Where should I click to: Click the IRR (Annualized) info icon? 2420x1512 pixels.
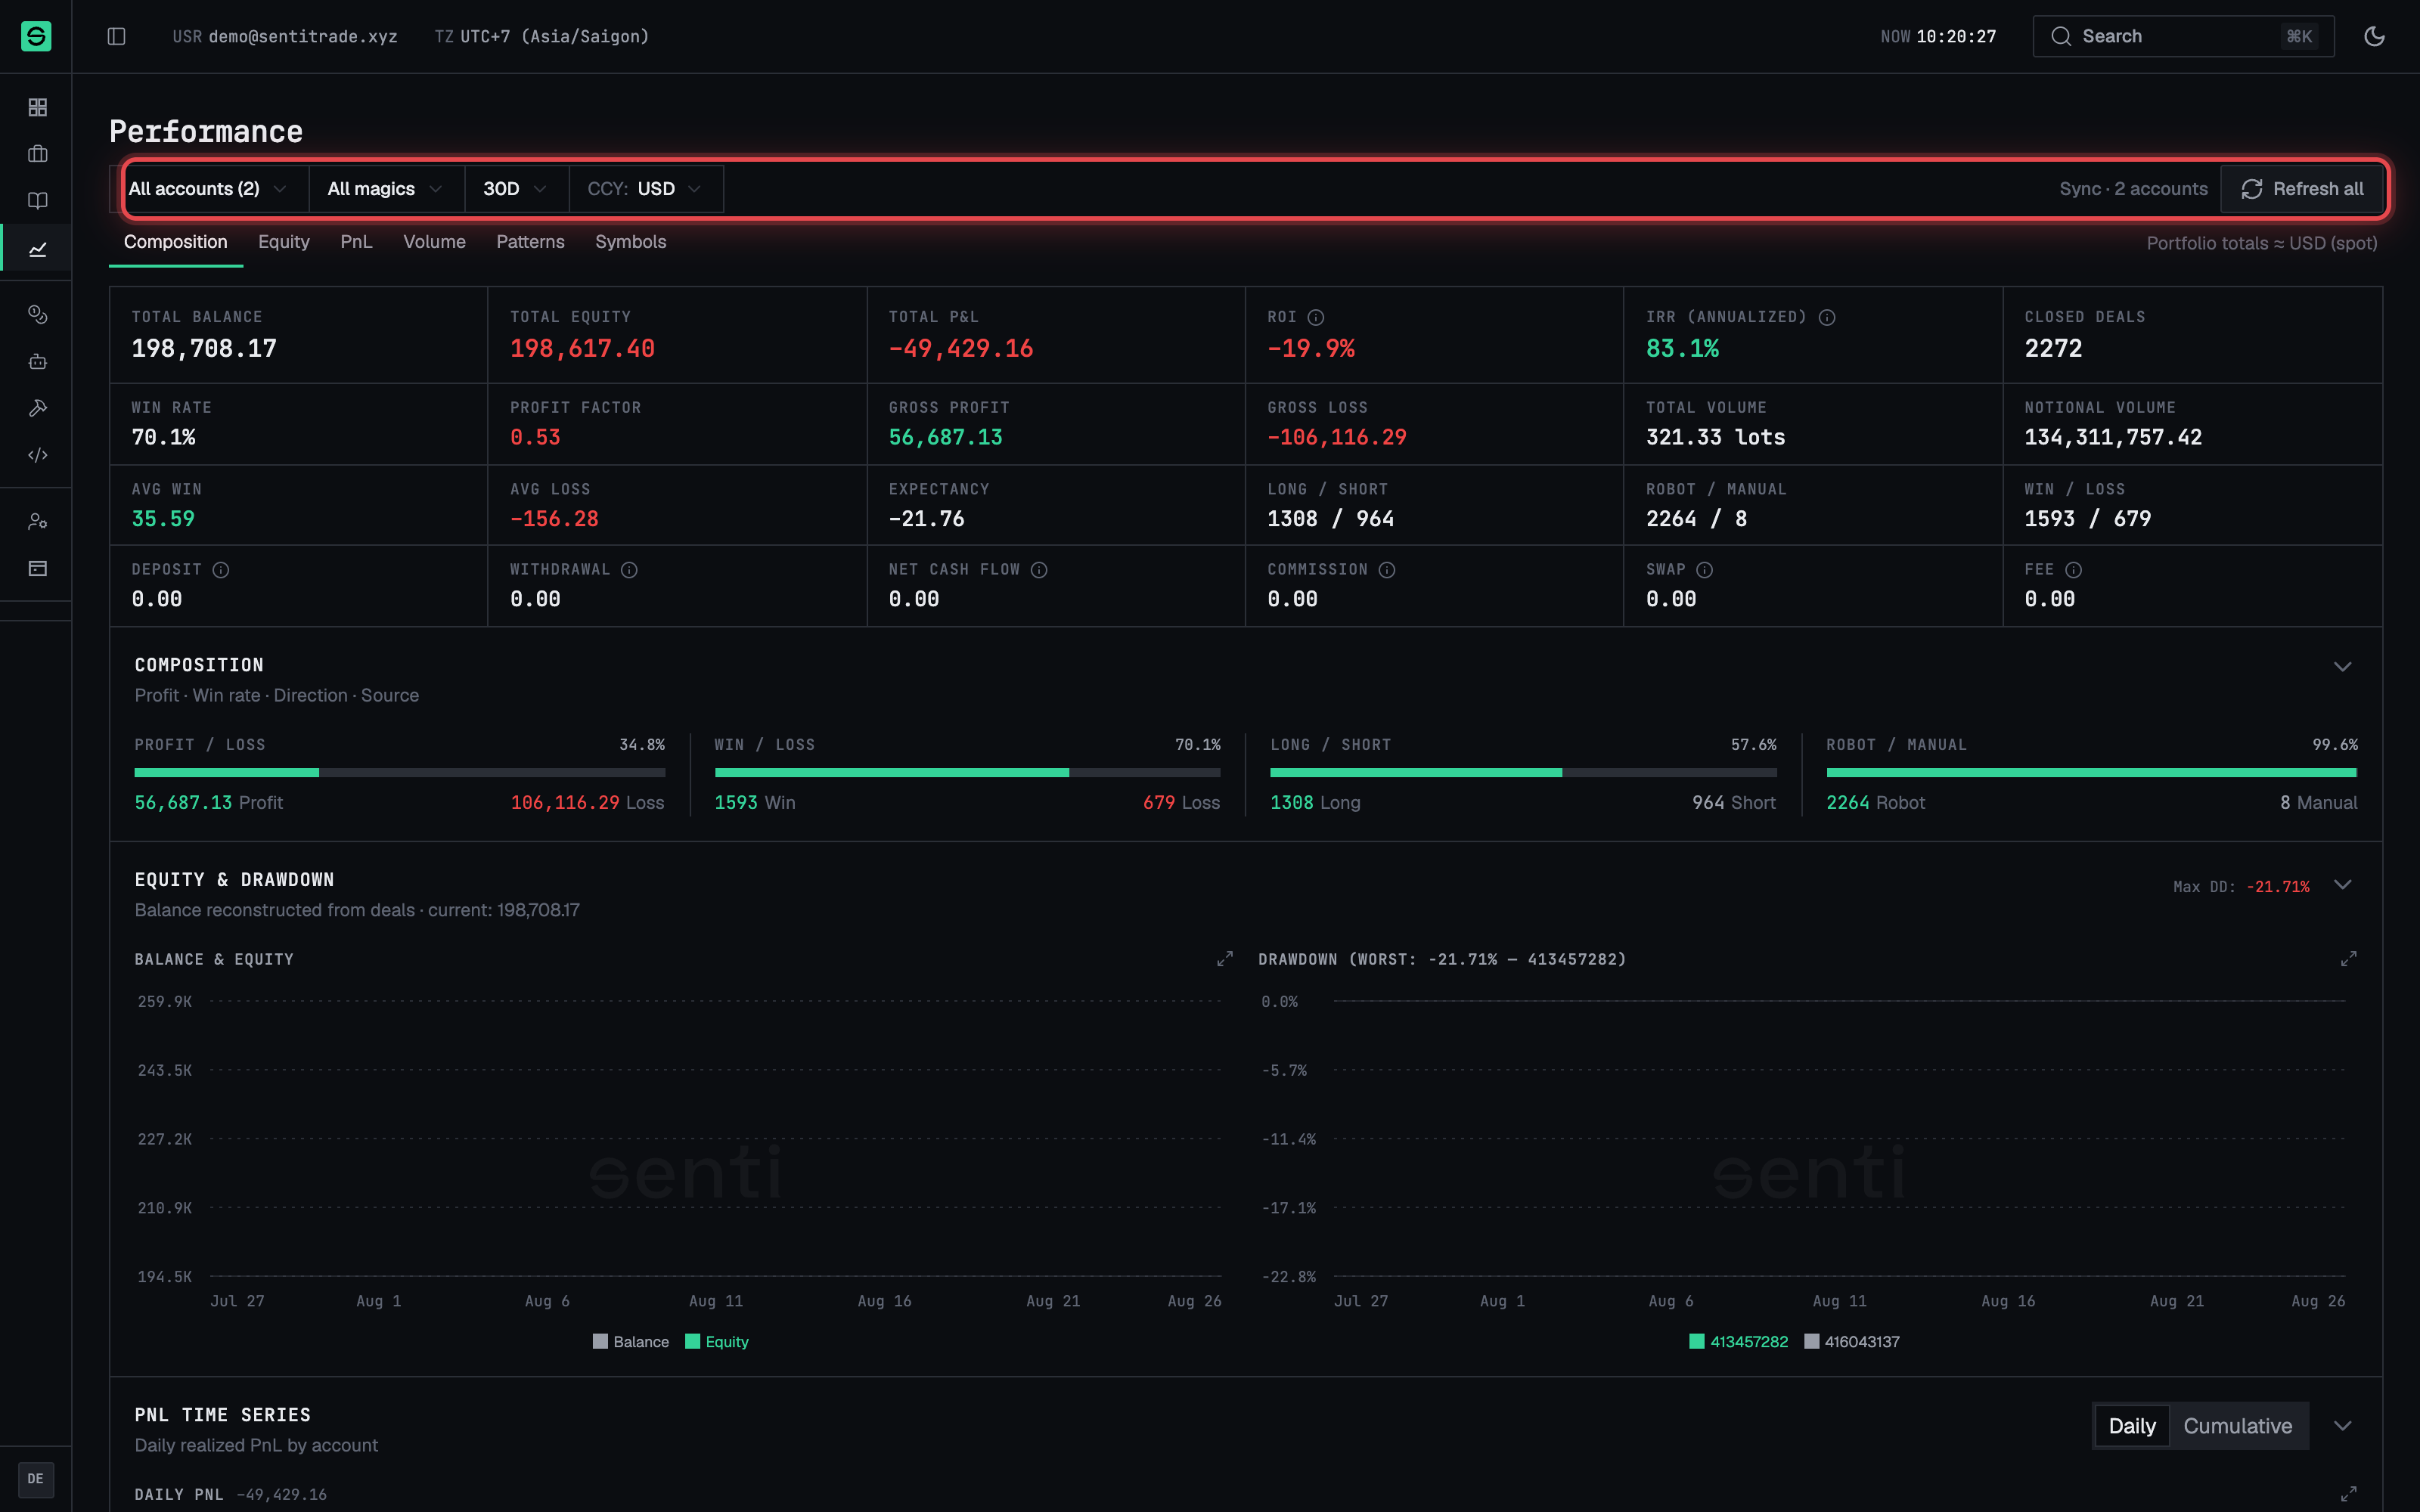tap(1827, 317)
